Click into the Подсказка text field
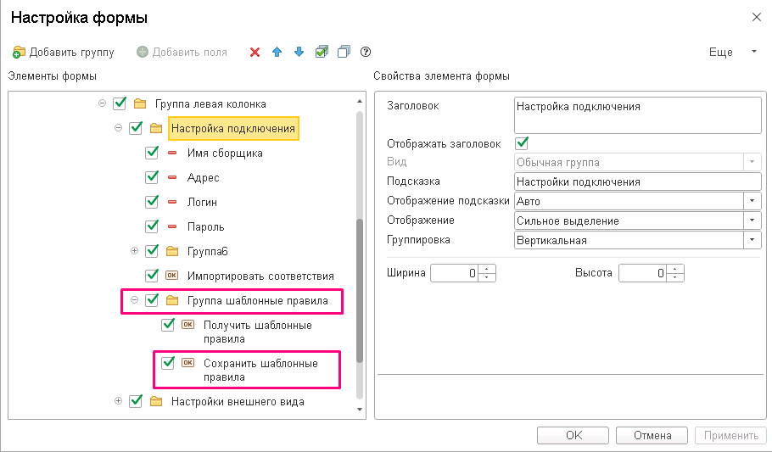The image size is (772, 452). click(638, 181)
